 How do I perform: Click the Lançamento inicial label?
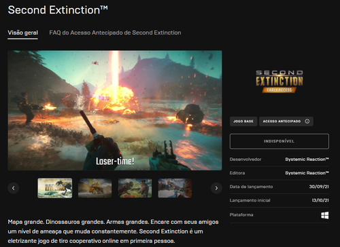pos(250,200)
